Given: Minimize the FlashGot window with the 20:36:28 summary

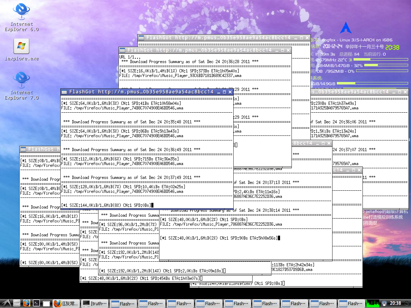Looking at the screenshot, I should point(277,50).
